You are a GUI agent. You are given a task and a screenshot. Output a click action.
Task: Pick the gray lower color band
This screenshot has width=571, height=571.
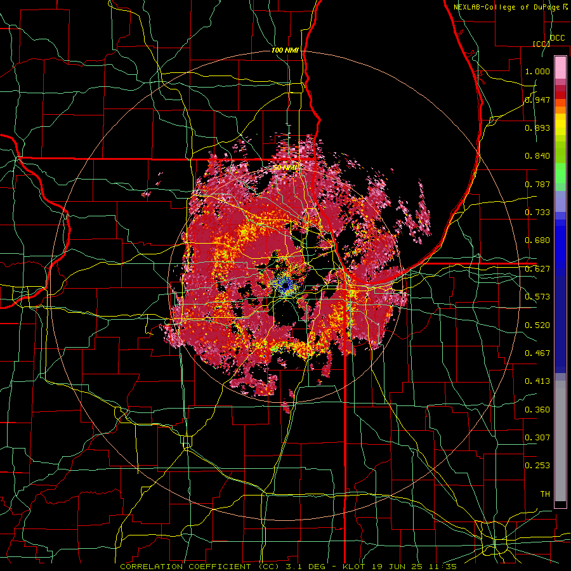pos(560,441)
